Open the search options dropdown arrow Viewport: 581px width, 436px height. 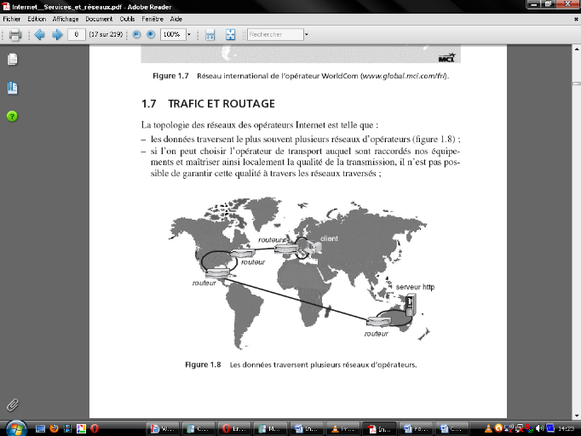point(306,34)
